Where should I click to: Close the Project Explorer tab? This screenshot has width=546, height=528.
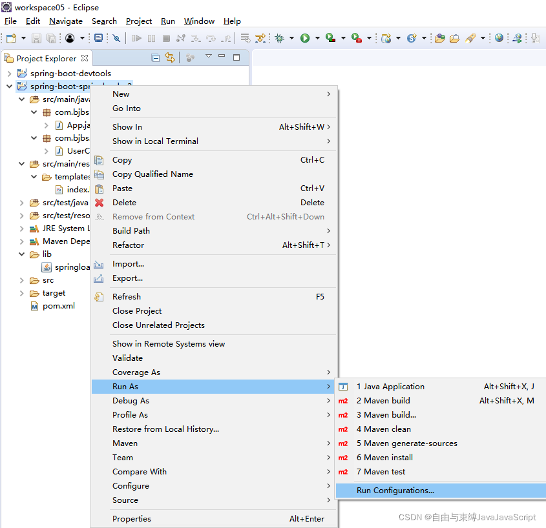click(85, 58)
